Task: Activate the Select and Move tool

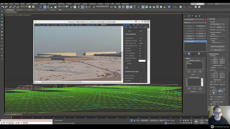Action: click(x=45, y=7)
